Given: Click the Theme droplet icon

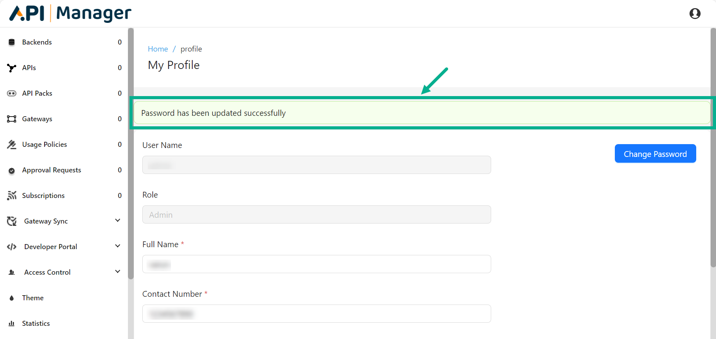Looking at the screenshot, I should pos(12,298).
